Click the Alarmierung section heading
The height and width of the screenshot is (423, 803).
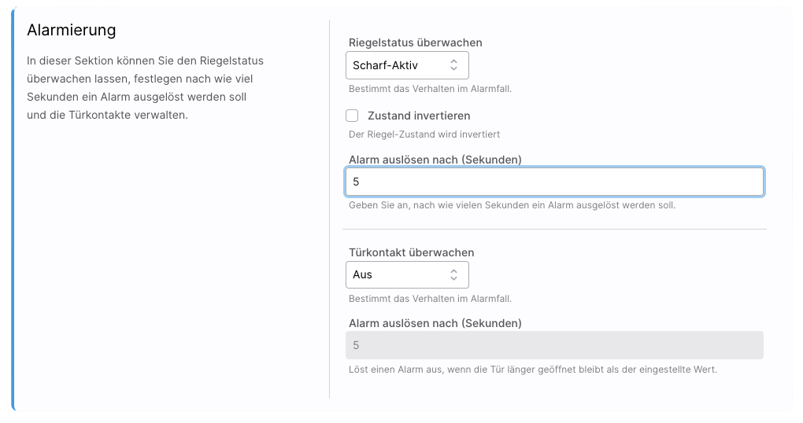click(x=71, y=30)
